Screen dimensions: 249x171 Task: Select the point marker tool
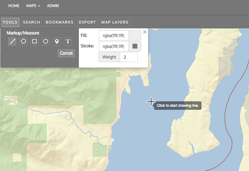click(x=57, y=41)
